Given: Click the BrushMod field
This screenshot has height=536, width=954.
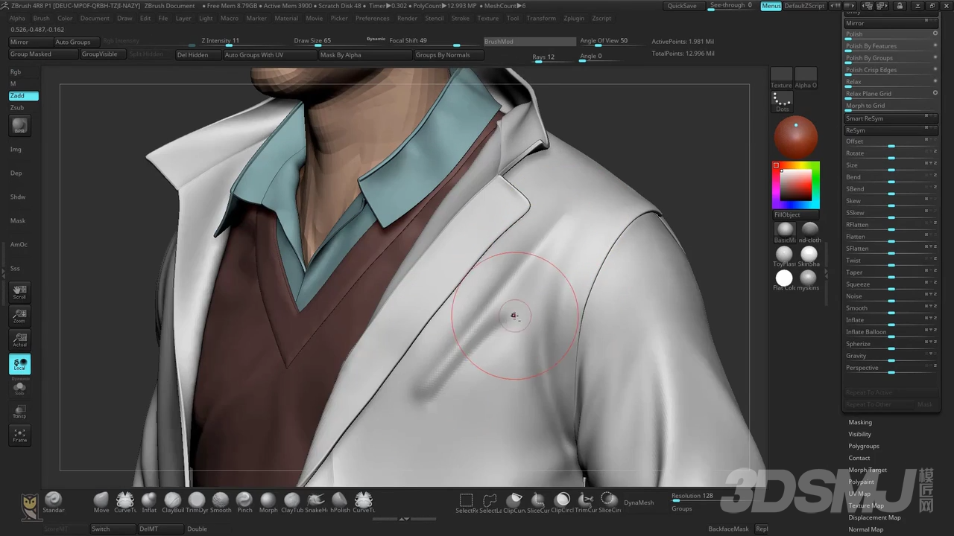Looking at the screenshot, I should tap(530, 42).
